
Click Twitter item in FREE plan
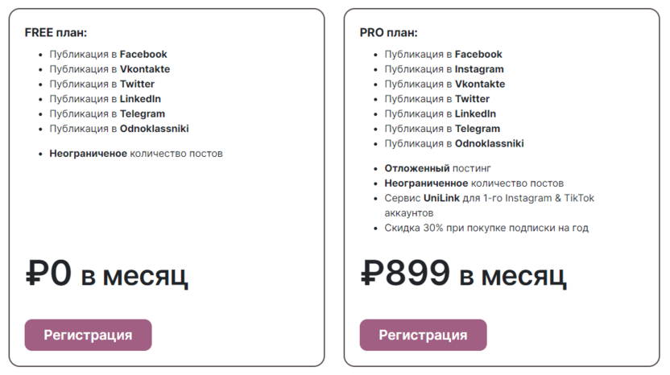click(101, 84)
